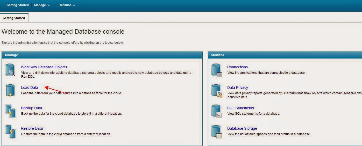Image resolution: width=362 pixels, height=146 pixels.
Task: Open the Database Storage link
Action: 242,128
